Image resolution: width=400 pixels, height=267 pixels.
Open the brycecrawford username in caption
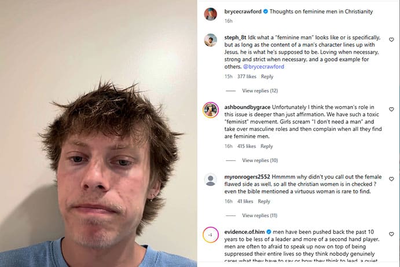243,12
